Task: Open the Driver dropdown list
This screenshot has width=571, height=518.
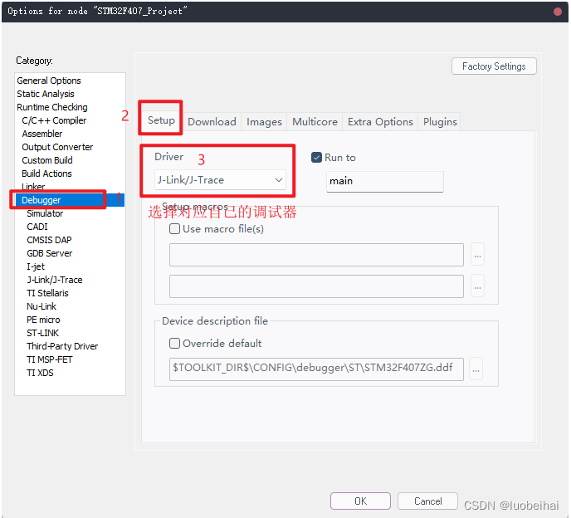Action: pyautogui.click(x=220, y=179)
